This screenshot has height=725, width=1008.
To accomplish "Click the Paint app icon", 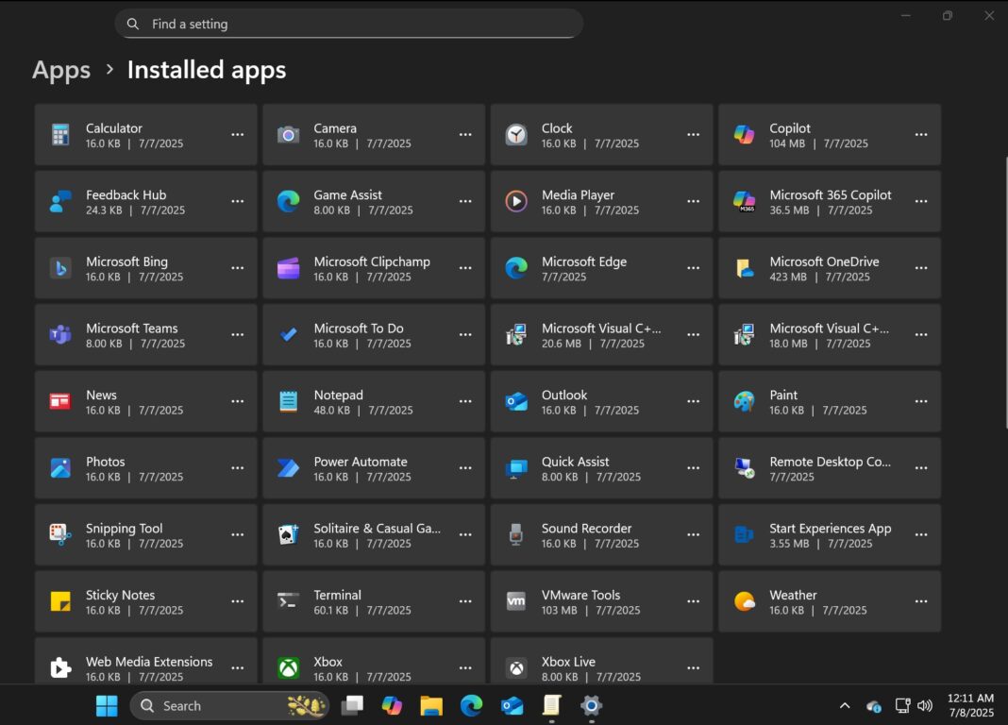I will (x=744, y=400).
